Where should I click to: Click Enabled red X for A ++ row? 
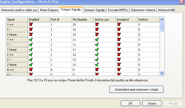click(x=31, y=69)
